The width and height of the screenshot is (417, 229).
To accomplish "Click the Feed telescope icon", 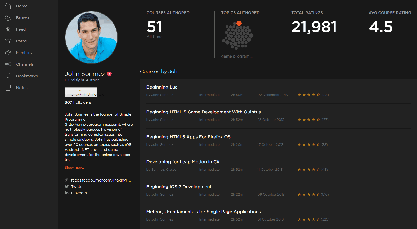I will (x=8, y=29).
